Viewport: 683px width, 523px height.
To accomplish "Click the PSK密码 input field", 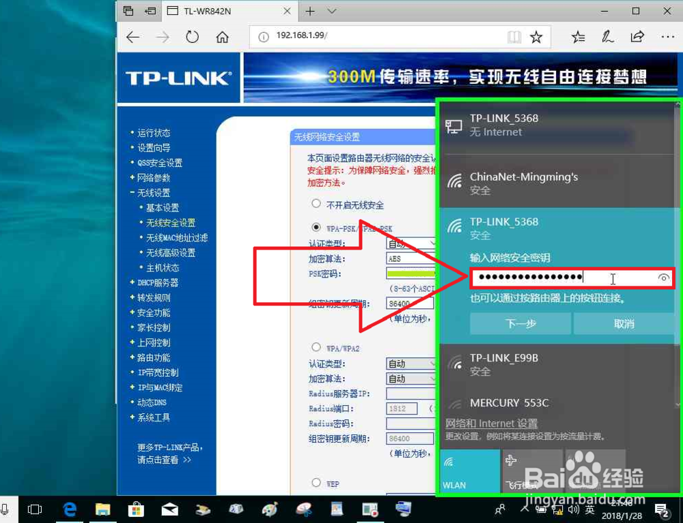I will 410,273.
